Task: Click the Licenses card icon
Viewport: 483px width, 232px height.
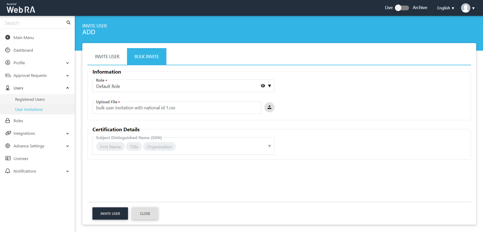Action: pos(8,158)
